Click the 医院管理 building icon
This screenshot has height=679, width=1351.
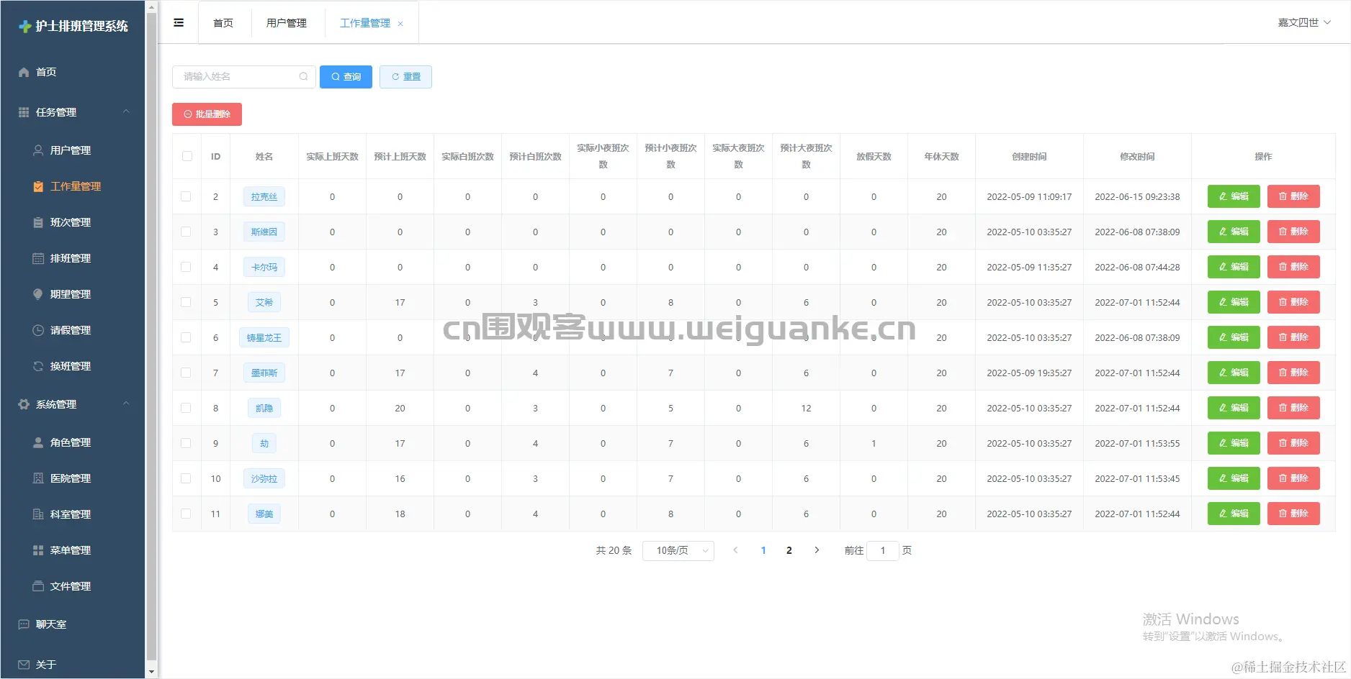[38, 478]
